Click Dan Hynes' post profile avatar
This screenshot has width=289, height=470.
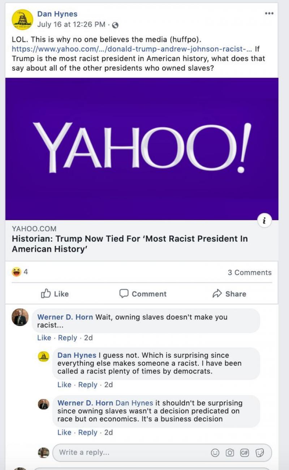[22, 19]
